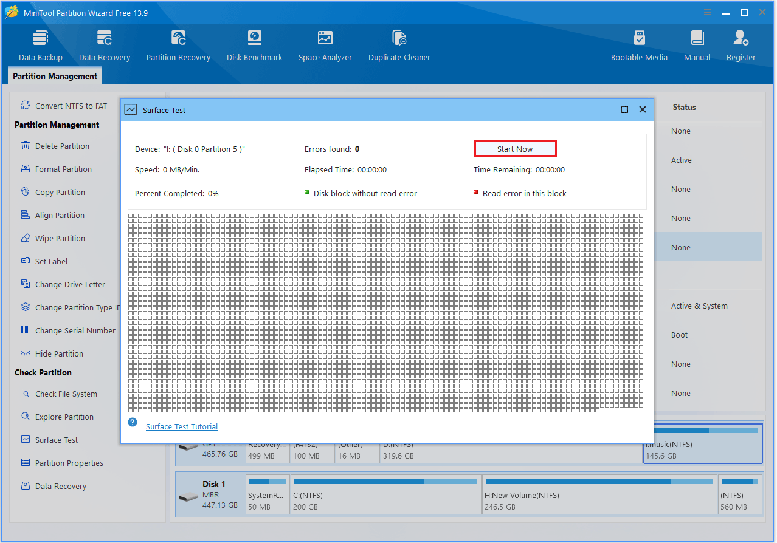Launch the Data Recovery toolbar icon
The height and width of the screenshot is (543, 777).
tap(105, 46)
